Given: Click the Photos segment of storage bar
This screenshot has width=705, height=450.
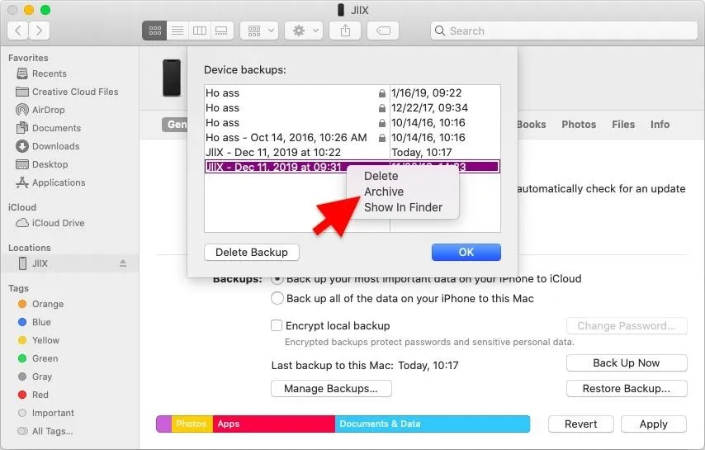Looking at the screenshot, I should [192, 424].
